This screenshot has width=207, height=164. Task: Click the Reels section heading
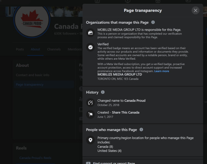coord(21,148)
